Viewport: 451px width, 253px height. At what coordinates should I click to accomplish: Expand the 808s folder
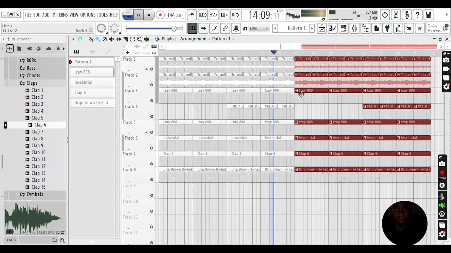tap(31, 60)
